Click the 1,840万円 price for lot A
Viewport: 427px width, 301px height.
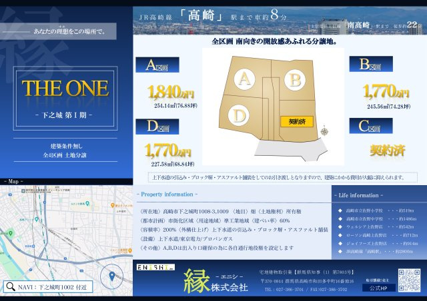click(x=169, y=92)
